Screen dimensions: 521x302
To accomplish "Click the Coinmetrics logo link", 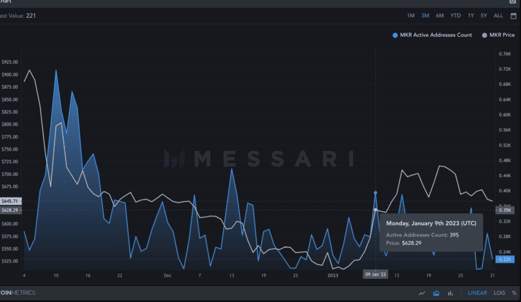I will tap(18, 293).
